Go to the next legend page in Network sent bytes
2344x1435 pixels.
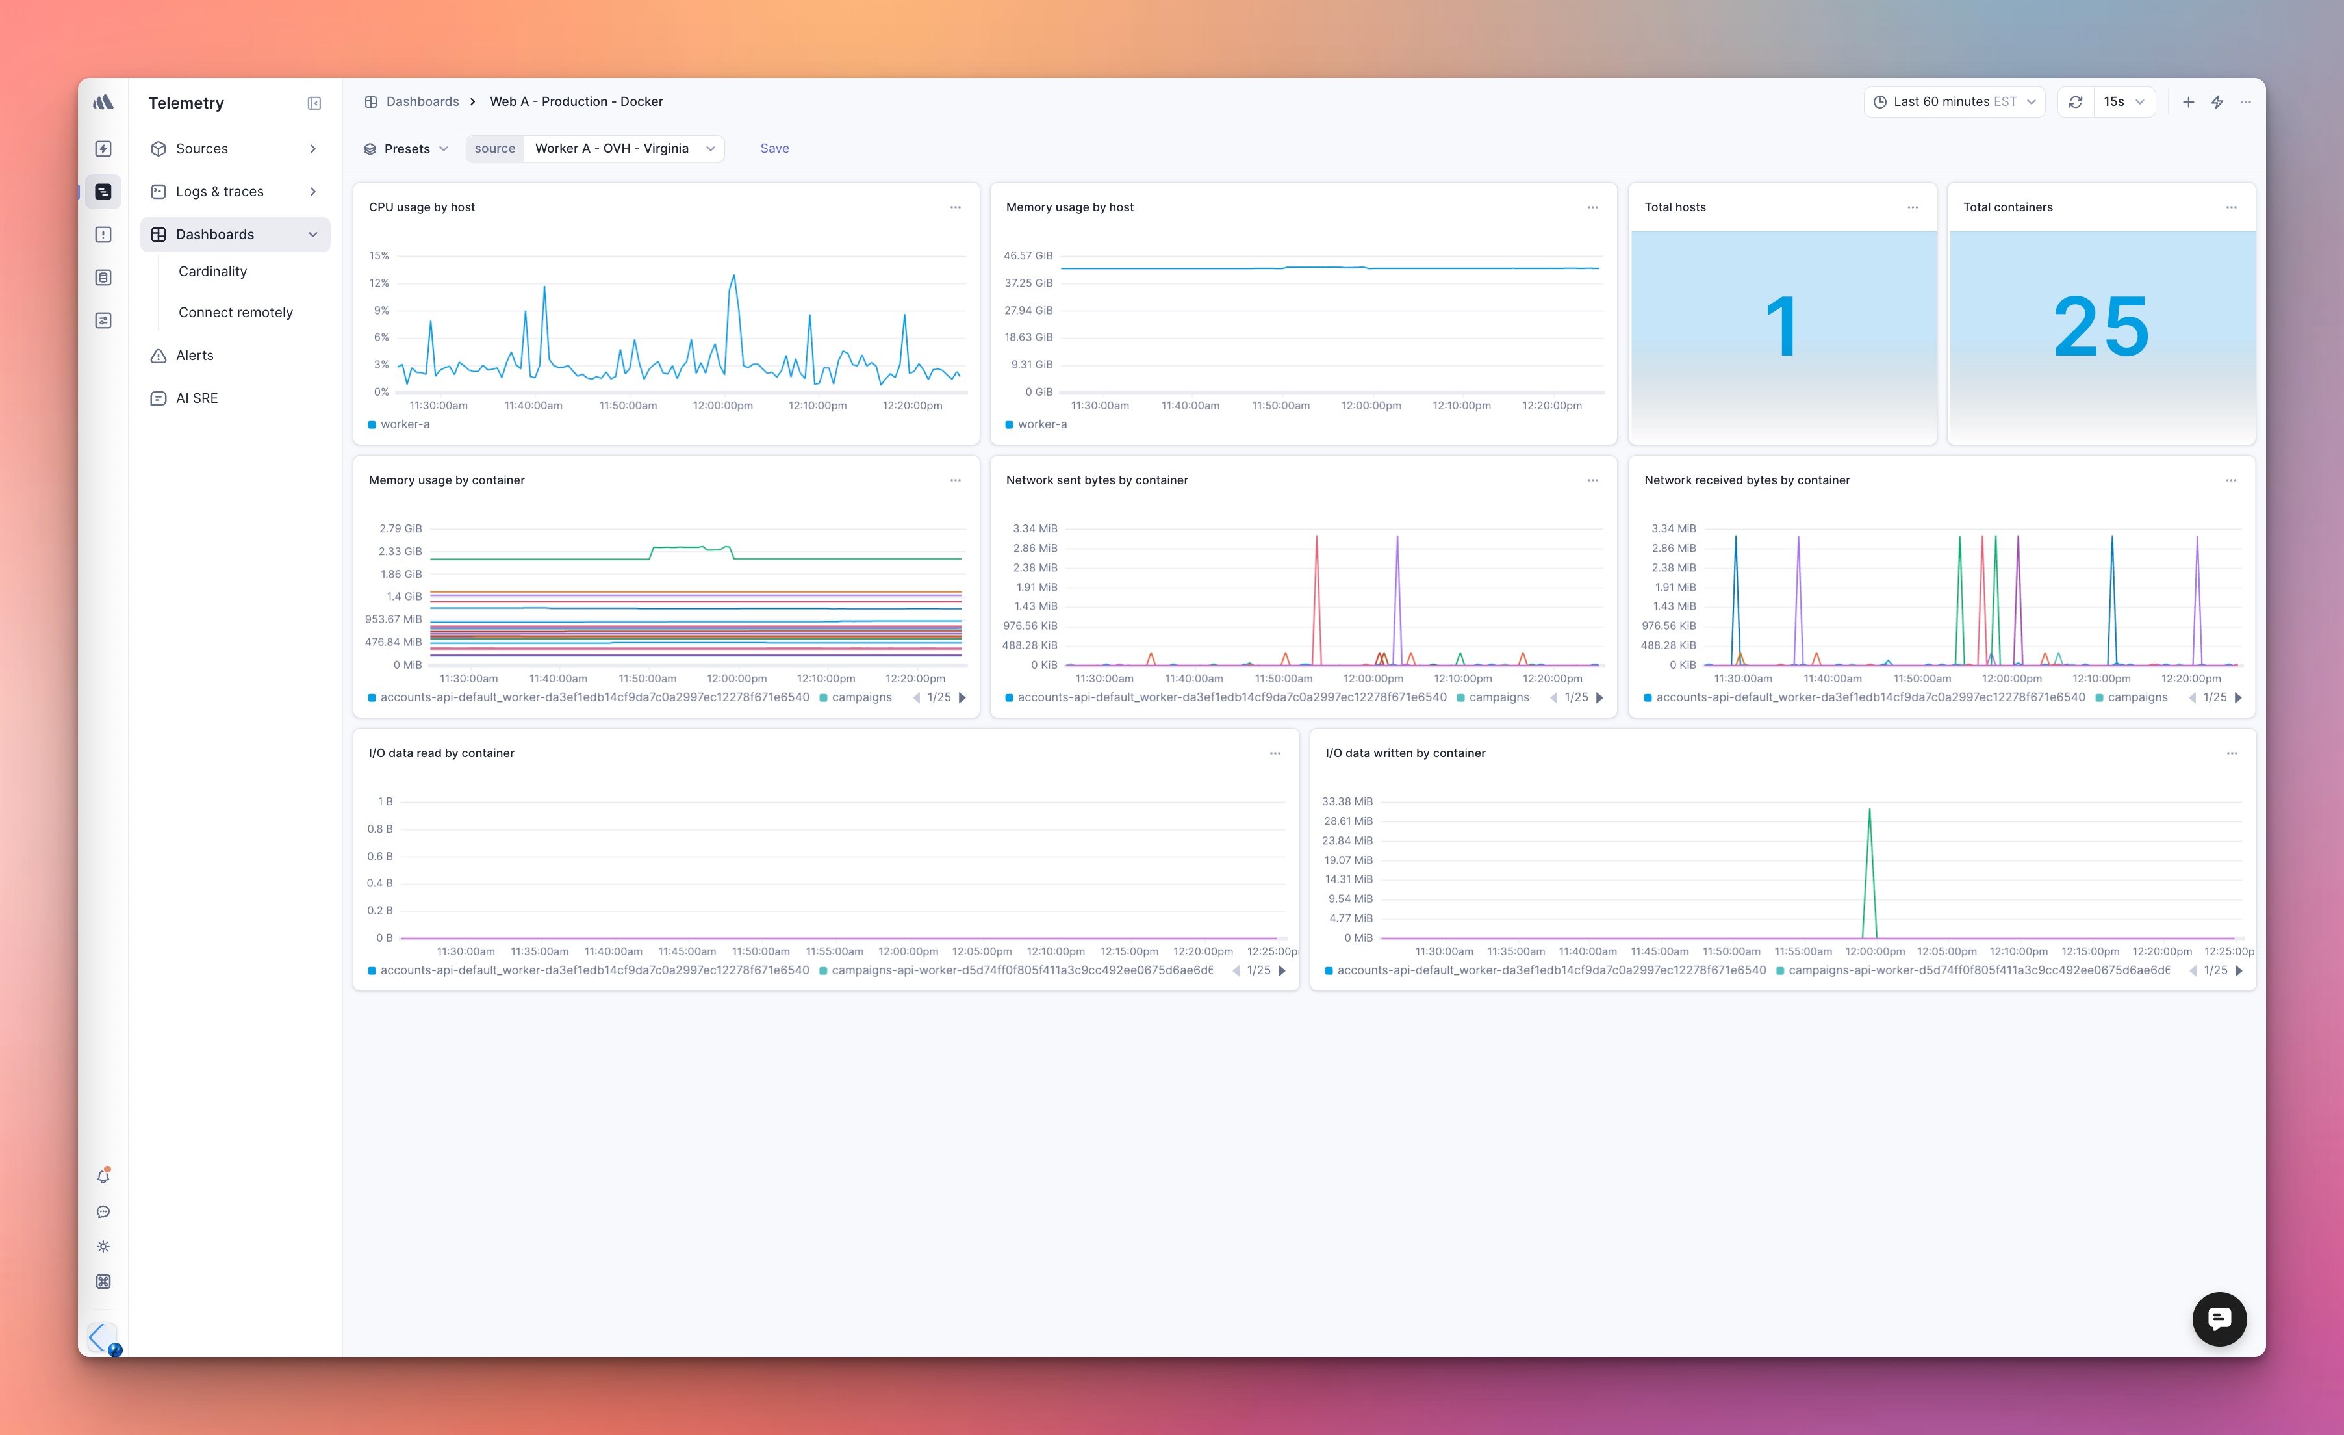click(1600, 697)
